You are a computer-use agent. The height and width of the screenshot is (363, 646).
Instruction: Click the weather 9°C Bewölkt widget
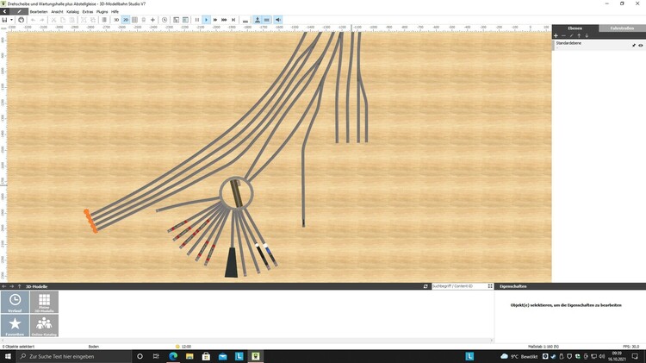(x=519, y=356)
